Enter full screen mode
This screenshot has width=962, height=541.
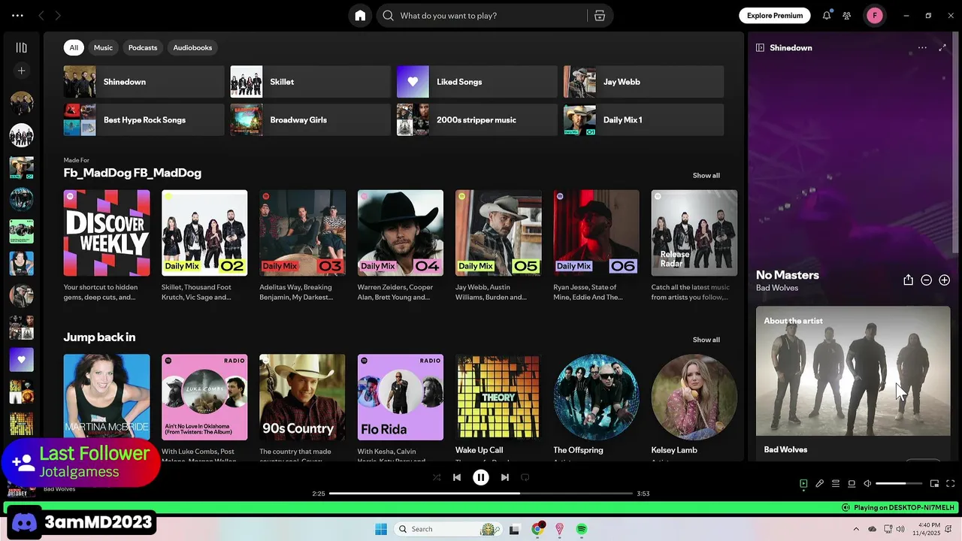click(x=950, y=484)
